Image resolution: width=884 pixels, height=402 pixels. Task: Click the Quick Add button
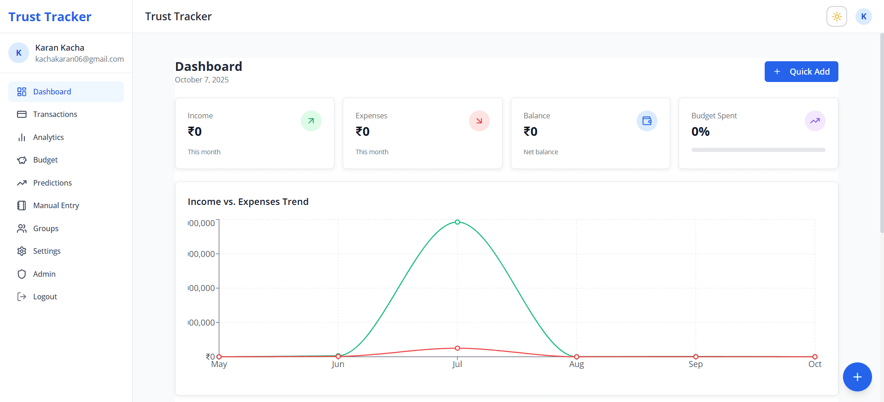click(x=801, y=72)
